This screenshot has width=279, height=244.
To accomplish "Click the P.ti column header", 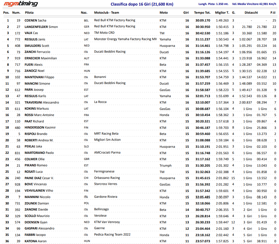I will (273, 13).
